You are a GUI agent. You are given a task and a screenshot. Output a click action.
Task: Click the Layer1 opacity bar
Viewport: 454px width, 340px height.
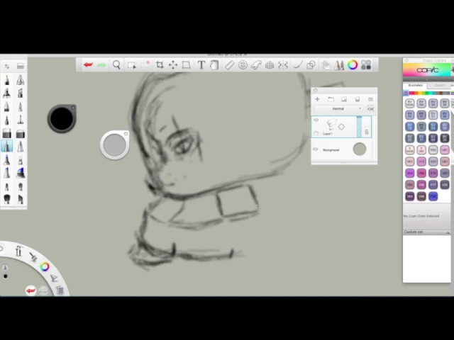[x=360, y=127]
